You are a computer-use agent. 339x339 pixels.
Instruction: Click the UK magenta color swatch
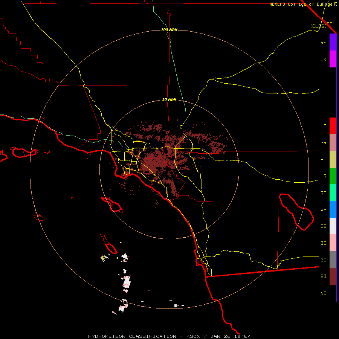pyautogui.click(x=333, y=59)
